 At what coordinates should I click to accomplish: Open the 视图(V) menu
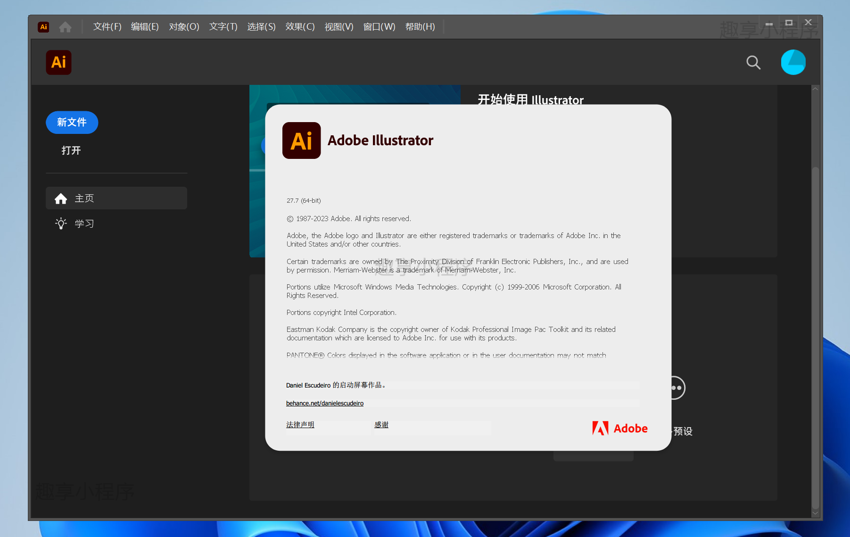tap(339, 27)
